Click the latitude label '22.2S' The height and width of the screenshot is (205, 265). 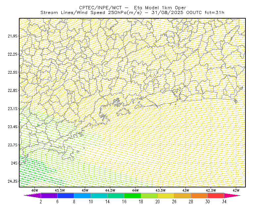coord(13,54)
